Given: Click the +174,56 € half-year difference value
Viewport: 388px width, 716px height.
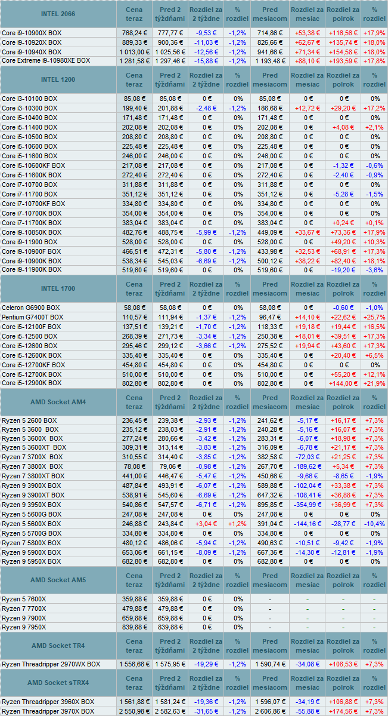Looking at the screenshot, I should (344, 711).
